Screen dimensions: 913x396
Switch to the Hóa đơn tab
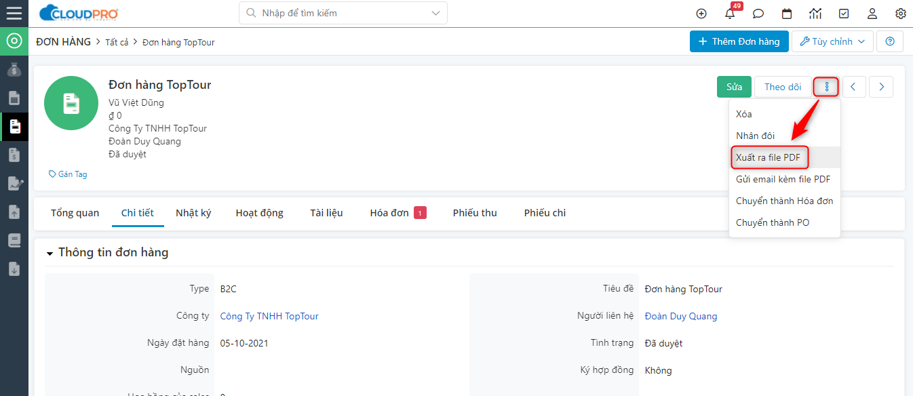tap(389, 213)
